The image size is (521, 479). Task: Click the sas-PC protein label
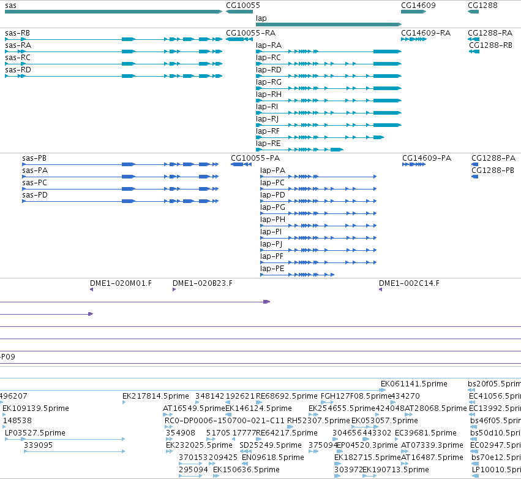coord(34,183)
